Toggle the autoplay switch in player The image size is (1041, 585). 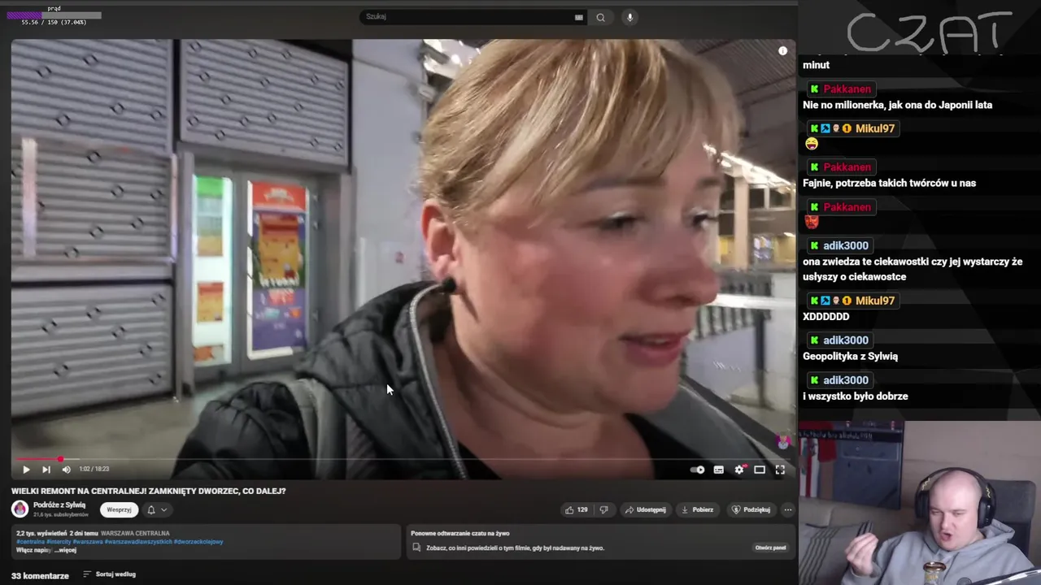[697, 470]
